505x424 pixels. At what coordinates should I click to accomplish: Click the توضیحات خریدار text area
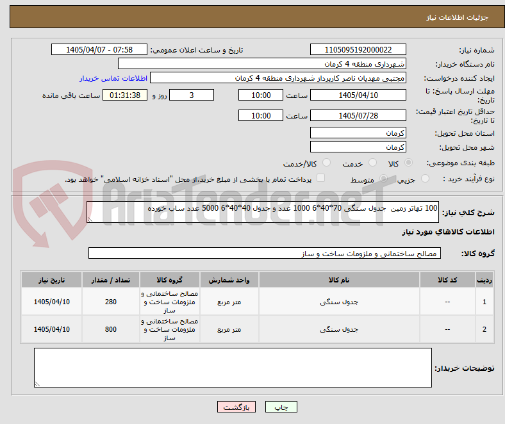[x=233, y=368]
